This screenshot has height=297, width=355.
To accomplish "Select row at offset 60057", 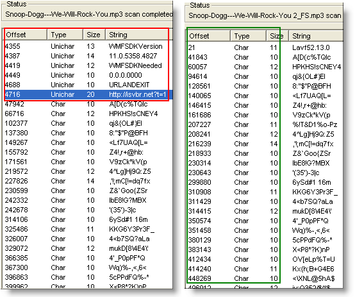I will (x=265, y=67).
